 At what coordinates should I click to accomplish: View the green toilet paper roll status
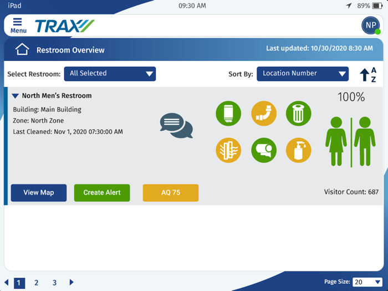click(x=263, y=150)
